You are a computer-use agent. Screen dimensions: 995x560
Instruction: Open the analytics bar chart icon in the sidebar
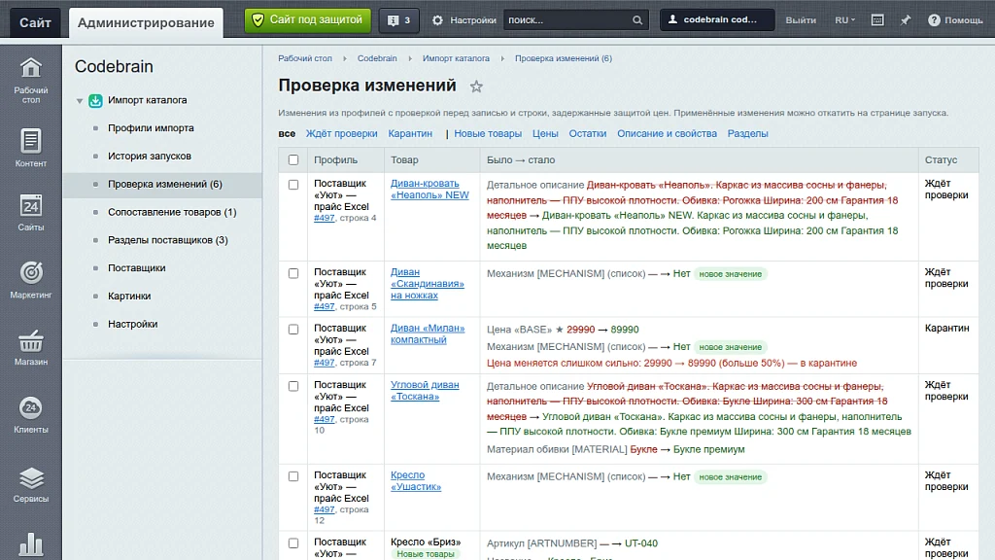click(30, 544)
